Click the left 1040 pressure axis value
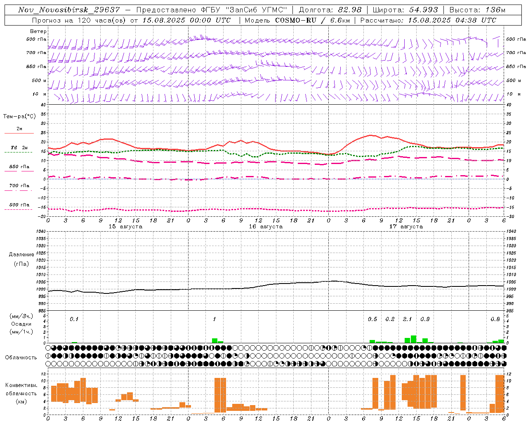The image size is (528, 422). (x=41, y=232)
